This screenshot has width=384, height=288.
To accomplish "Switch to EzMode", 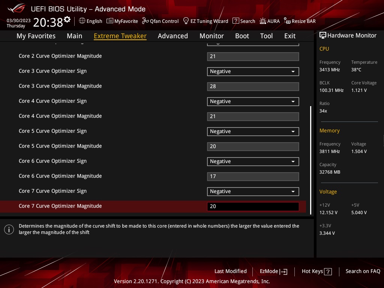I will pos(273,271).
